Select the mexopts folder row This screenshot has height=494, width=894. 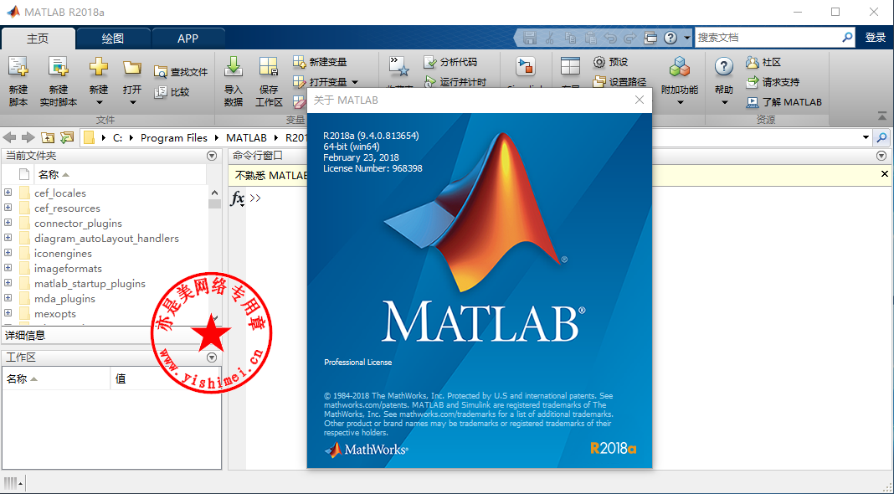coord(105,314)
